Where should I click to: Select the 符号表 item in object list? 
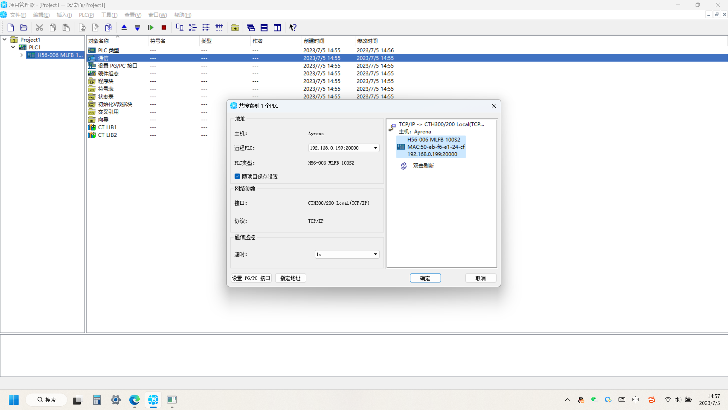(x=106, y=89)
